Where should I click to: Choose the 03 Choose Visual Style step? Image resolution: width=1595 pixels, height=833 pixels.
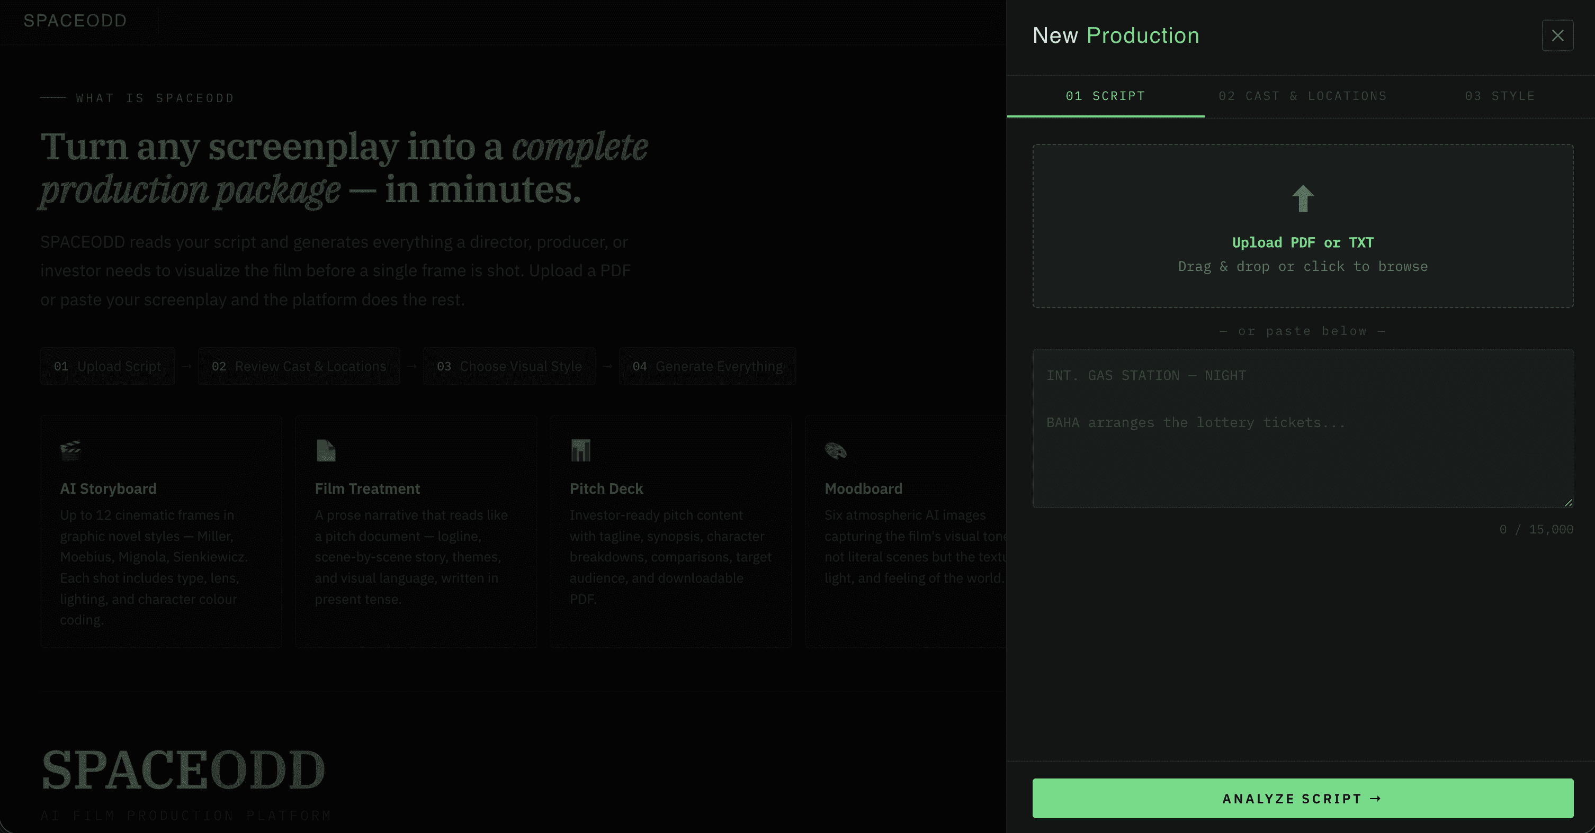click(x=509, y=366)
